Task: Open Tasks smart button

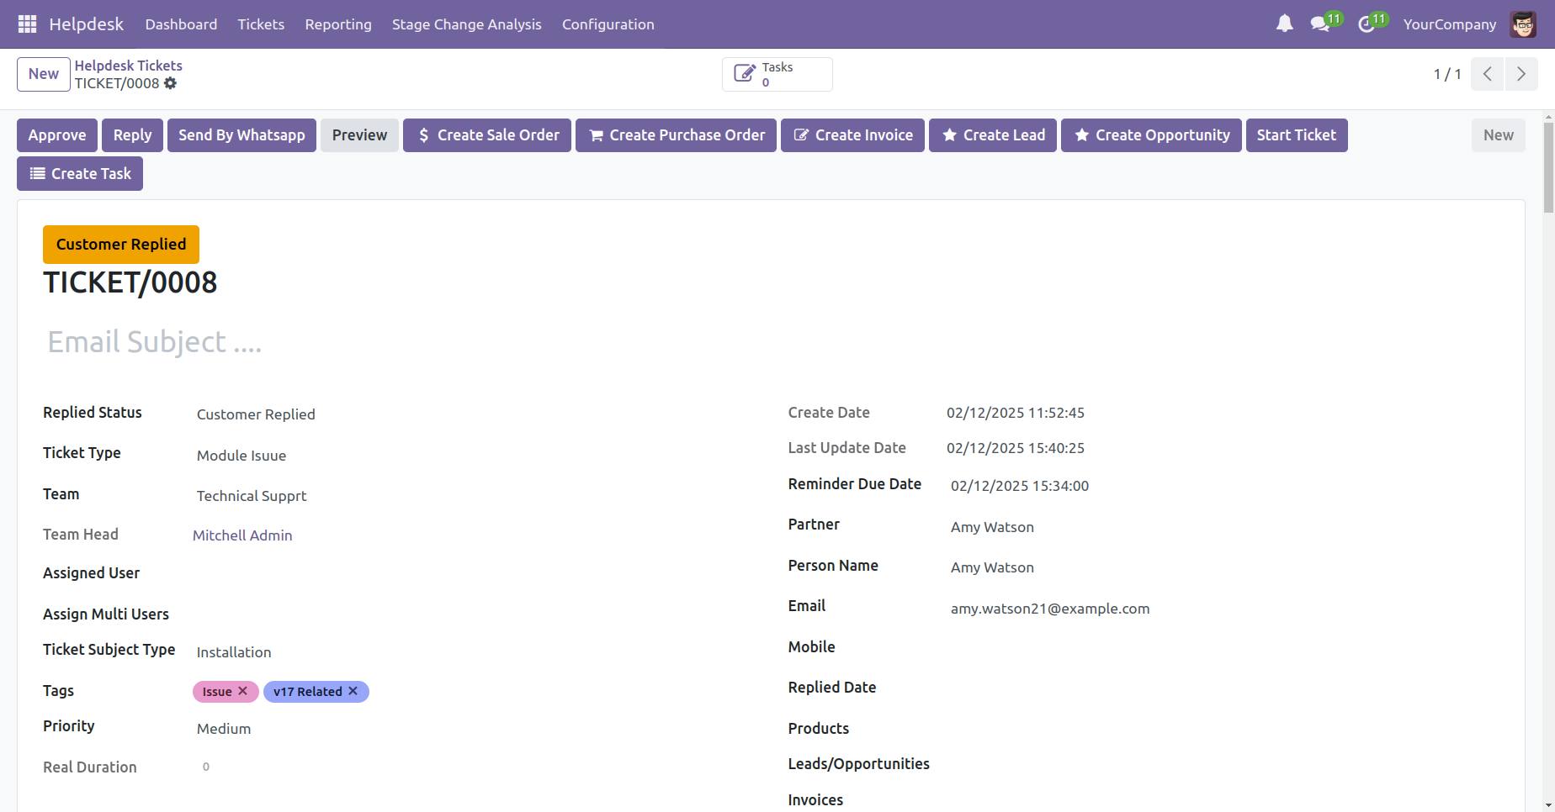Action: tap(777, 74)
